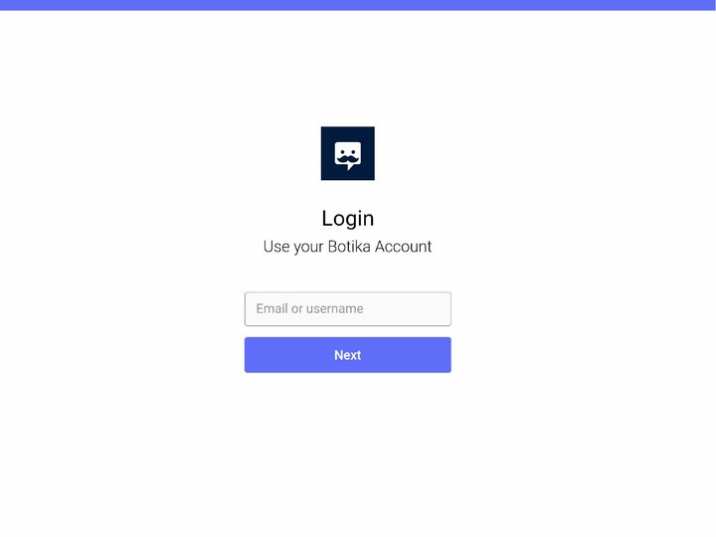This screenshot has width=716, height=537.
Task: Click the Next button
Action: pos(347,355)
